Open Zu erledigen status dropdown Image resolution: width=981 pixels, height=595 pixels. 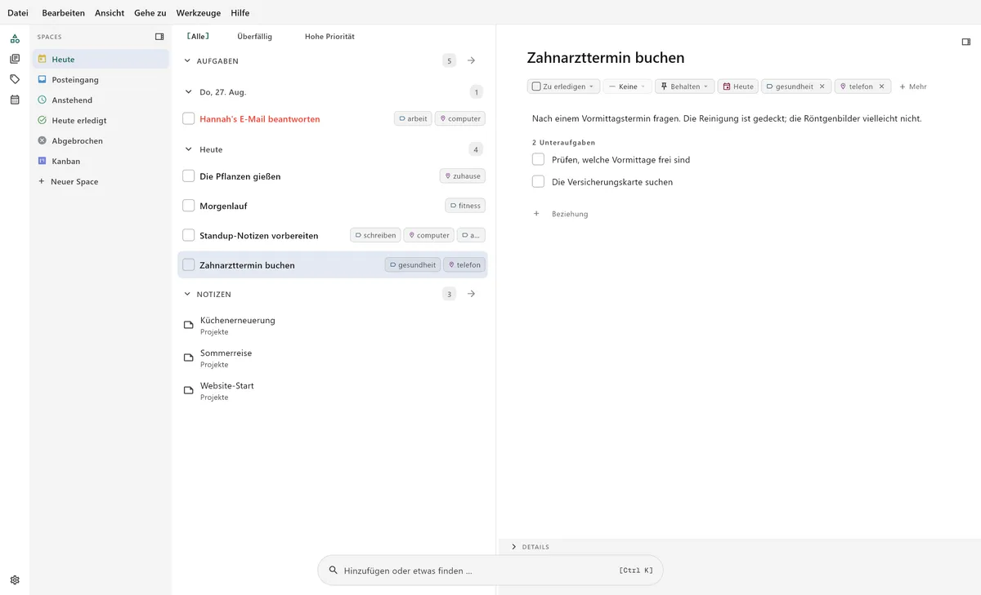(564, 87)
